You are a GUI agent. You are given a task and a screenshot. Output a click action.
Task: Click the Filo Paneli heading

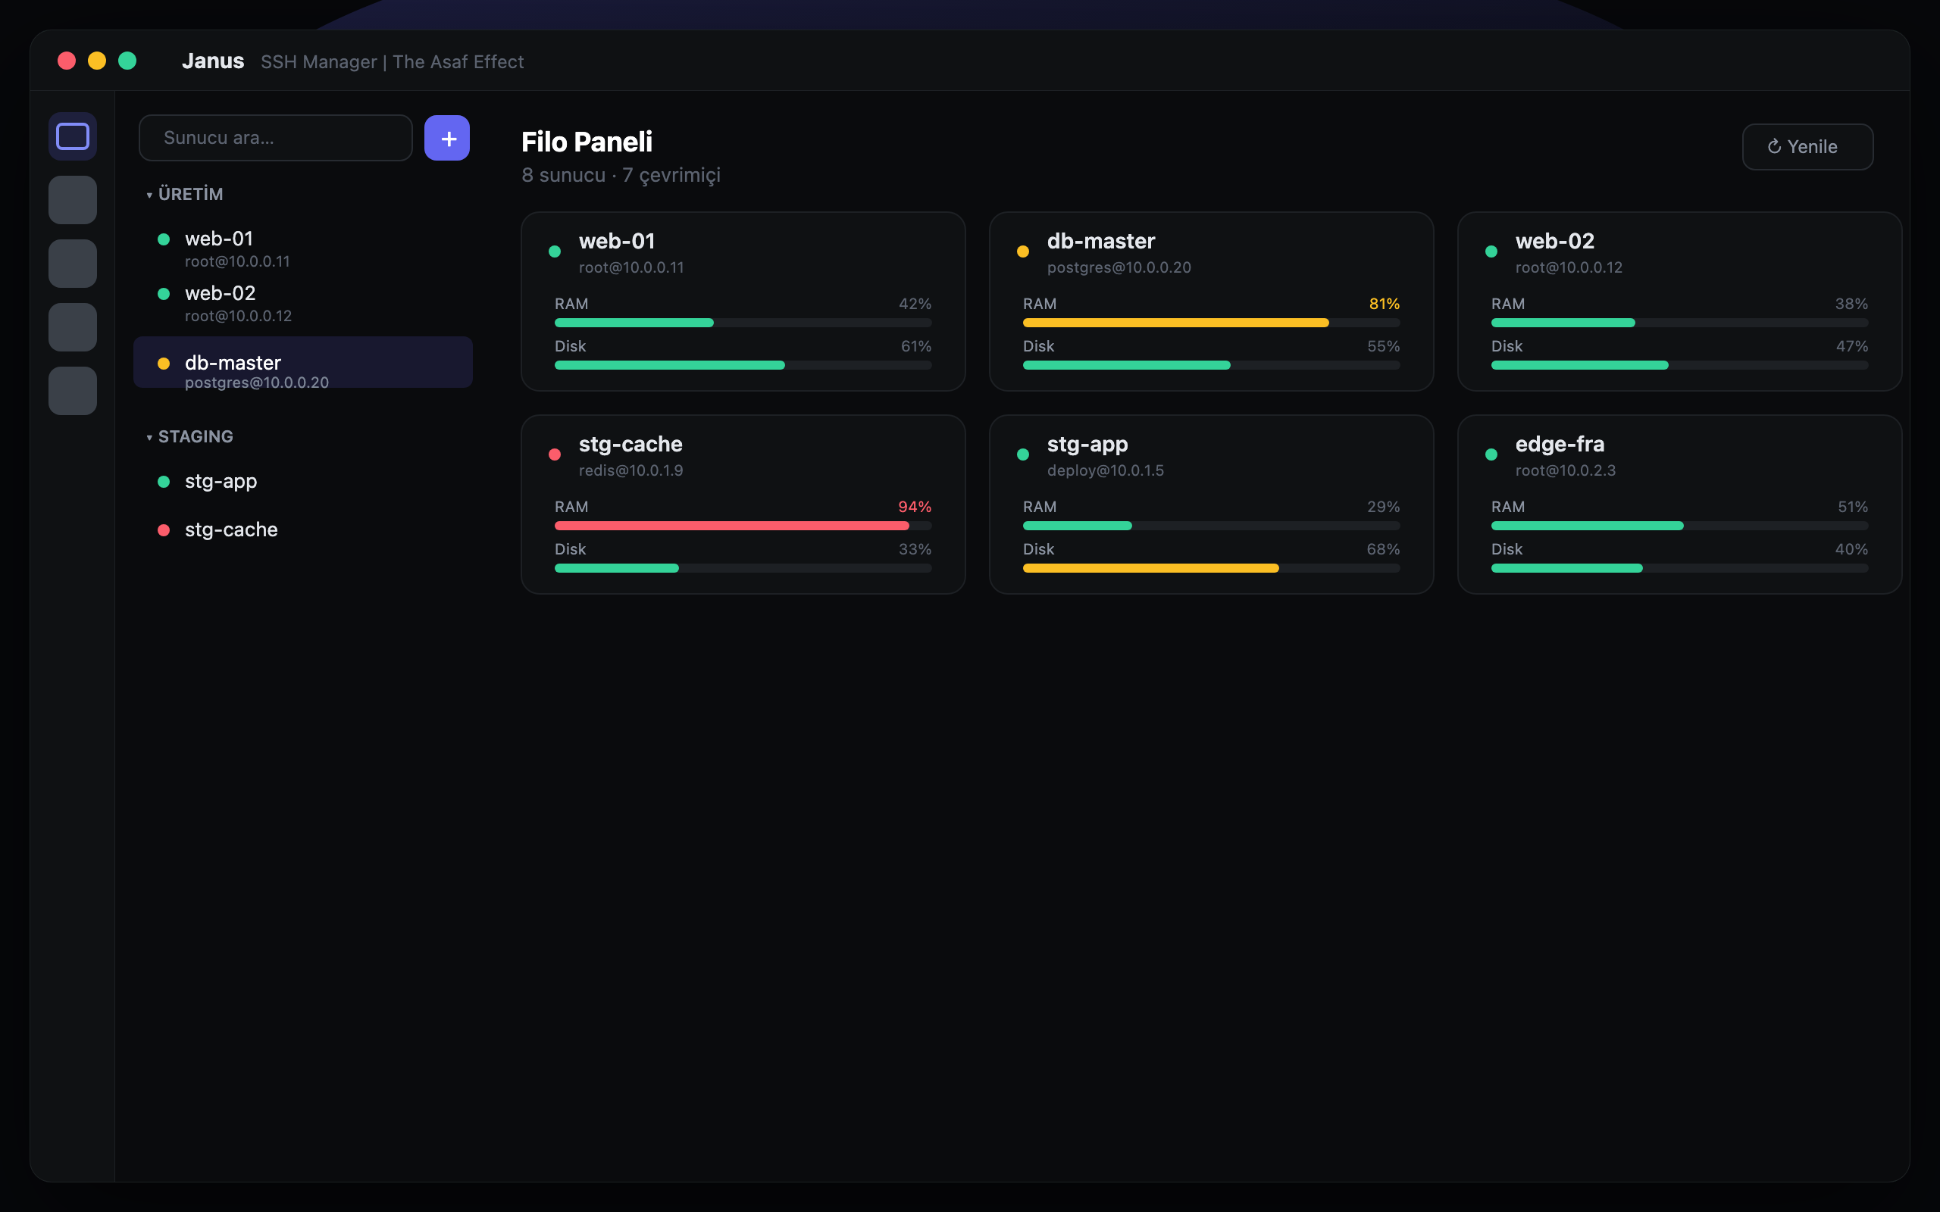[x=587, y=142]
